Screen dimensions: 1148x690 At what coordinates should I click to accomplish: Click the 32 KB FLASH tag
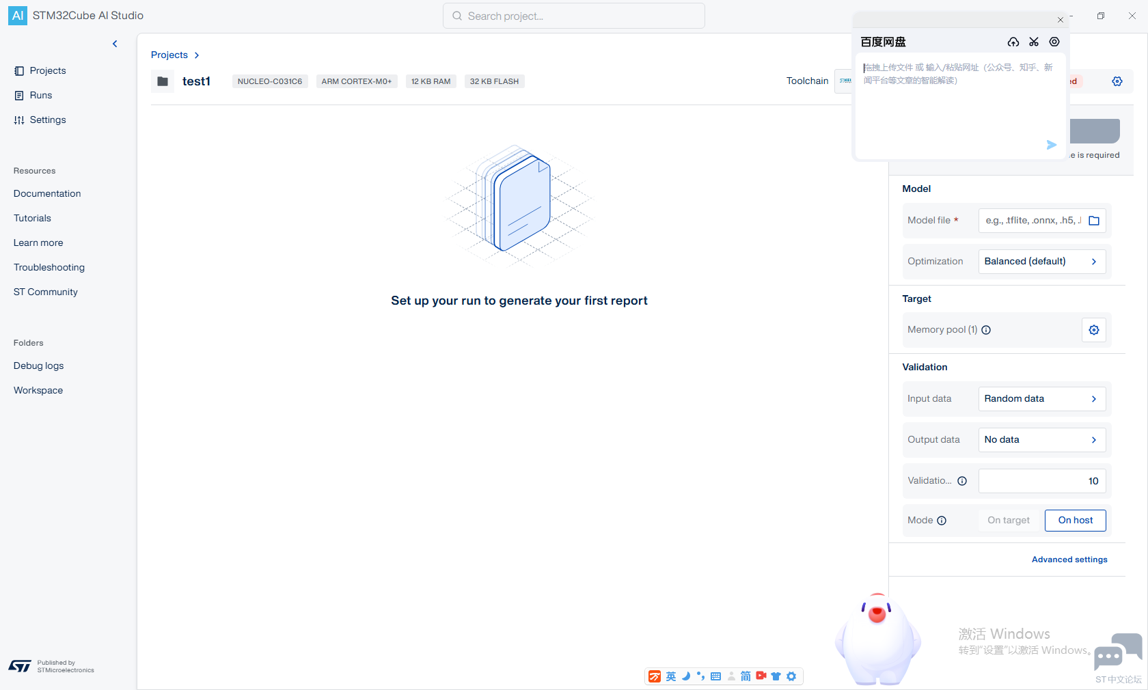coord(494,81)
